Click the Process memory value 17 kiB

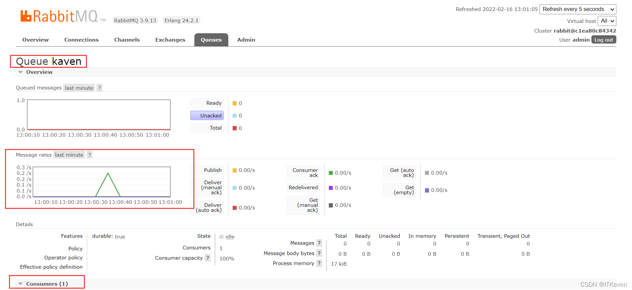[339, 264]
